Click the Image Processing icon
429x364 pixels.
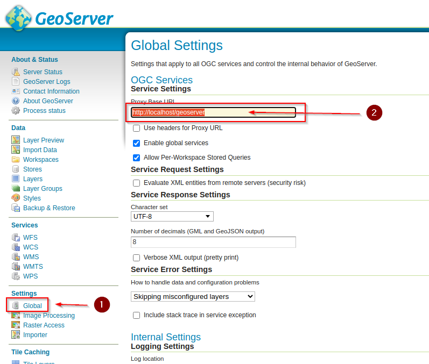click(x=16, y=316)
